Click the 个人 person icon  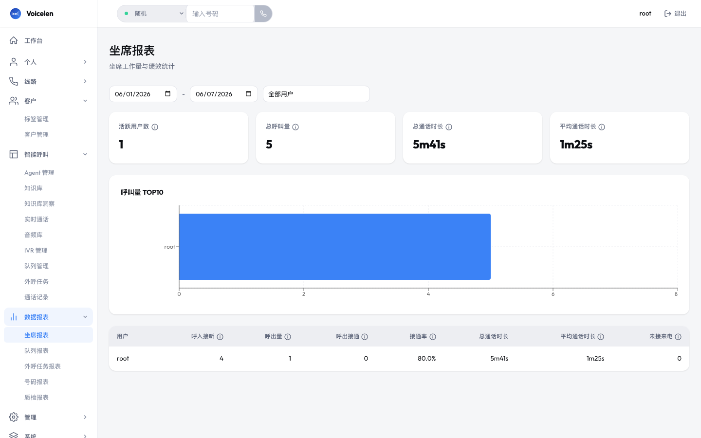(x=14, y=62)
